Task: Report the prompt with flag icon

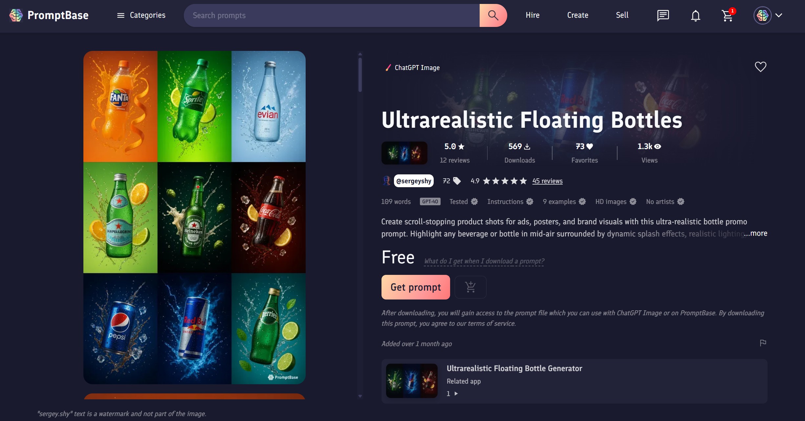Action: pyautogui.click(x=763, y=343)
